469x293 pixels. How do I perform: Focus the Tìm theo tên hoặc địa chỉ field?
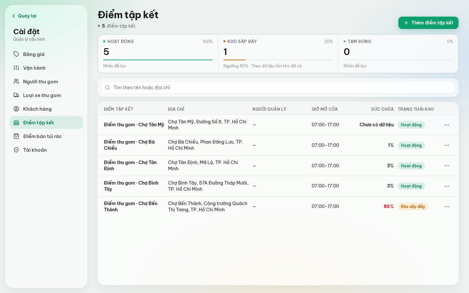tap(278, 88)
